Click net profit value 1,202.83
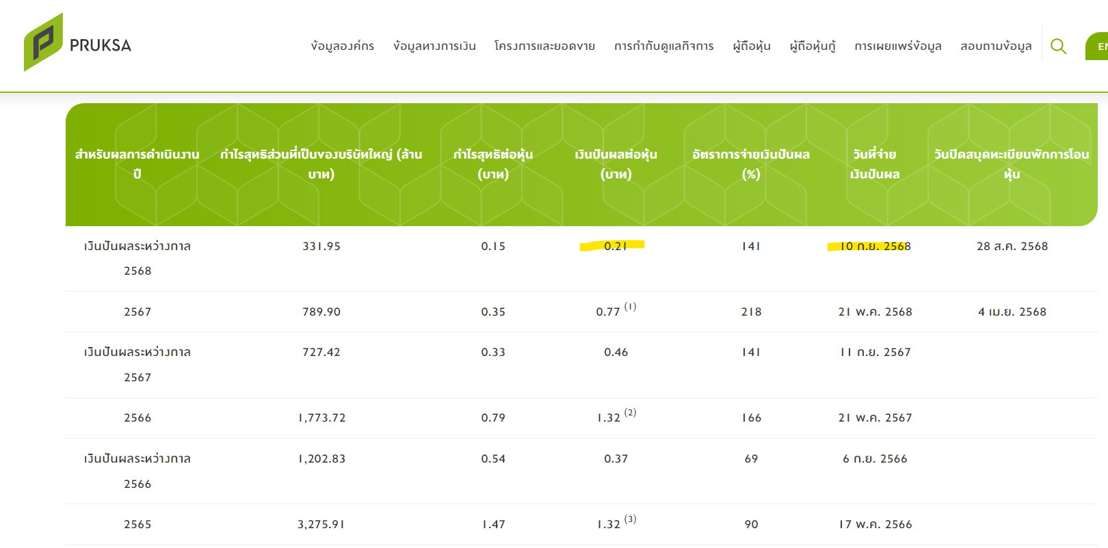 point(321,458)
